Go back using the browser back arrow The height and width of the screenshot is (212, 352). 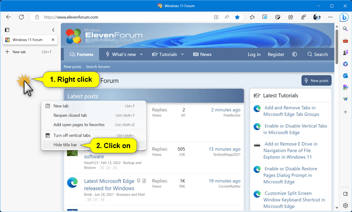8,17
